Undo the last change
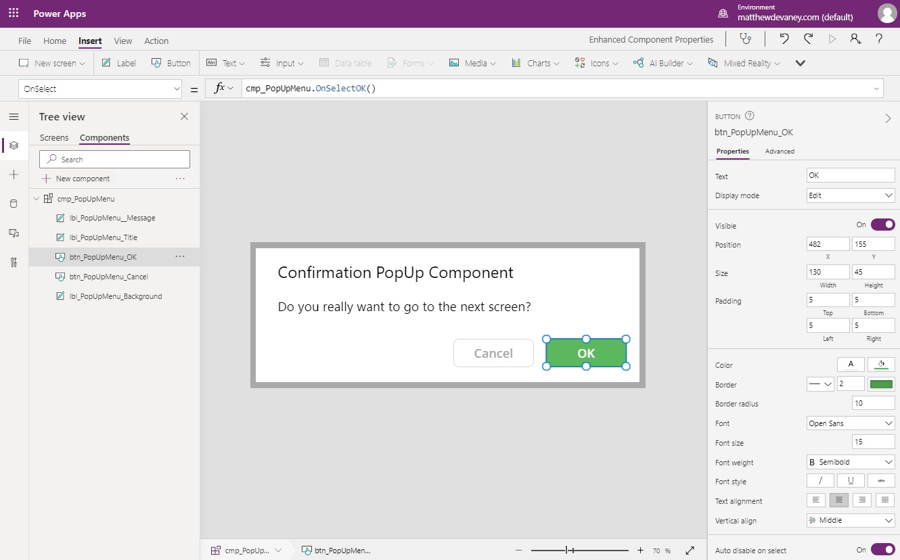The image size is (900, 560). click(x=784, y=39)
